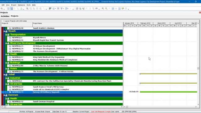Screen dimensions: 201x113
Task: Open the Tools menu
Action: coord(29,5)
